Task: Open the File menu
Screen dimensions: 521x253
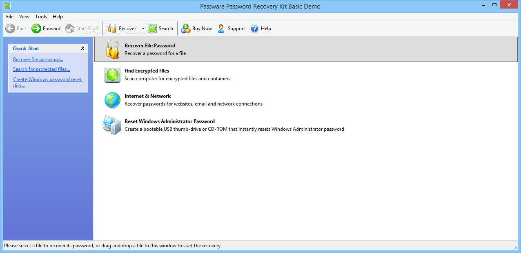Action: [x=10, y=17]
